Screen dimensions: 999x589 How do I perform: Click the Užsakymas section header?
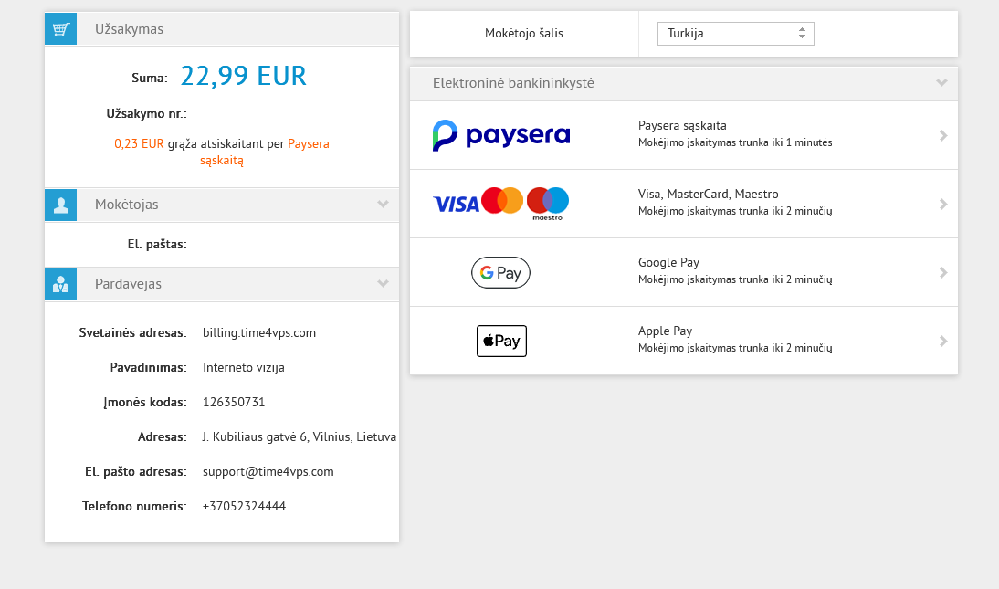[222, 28]
